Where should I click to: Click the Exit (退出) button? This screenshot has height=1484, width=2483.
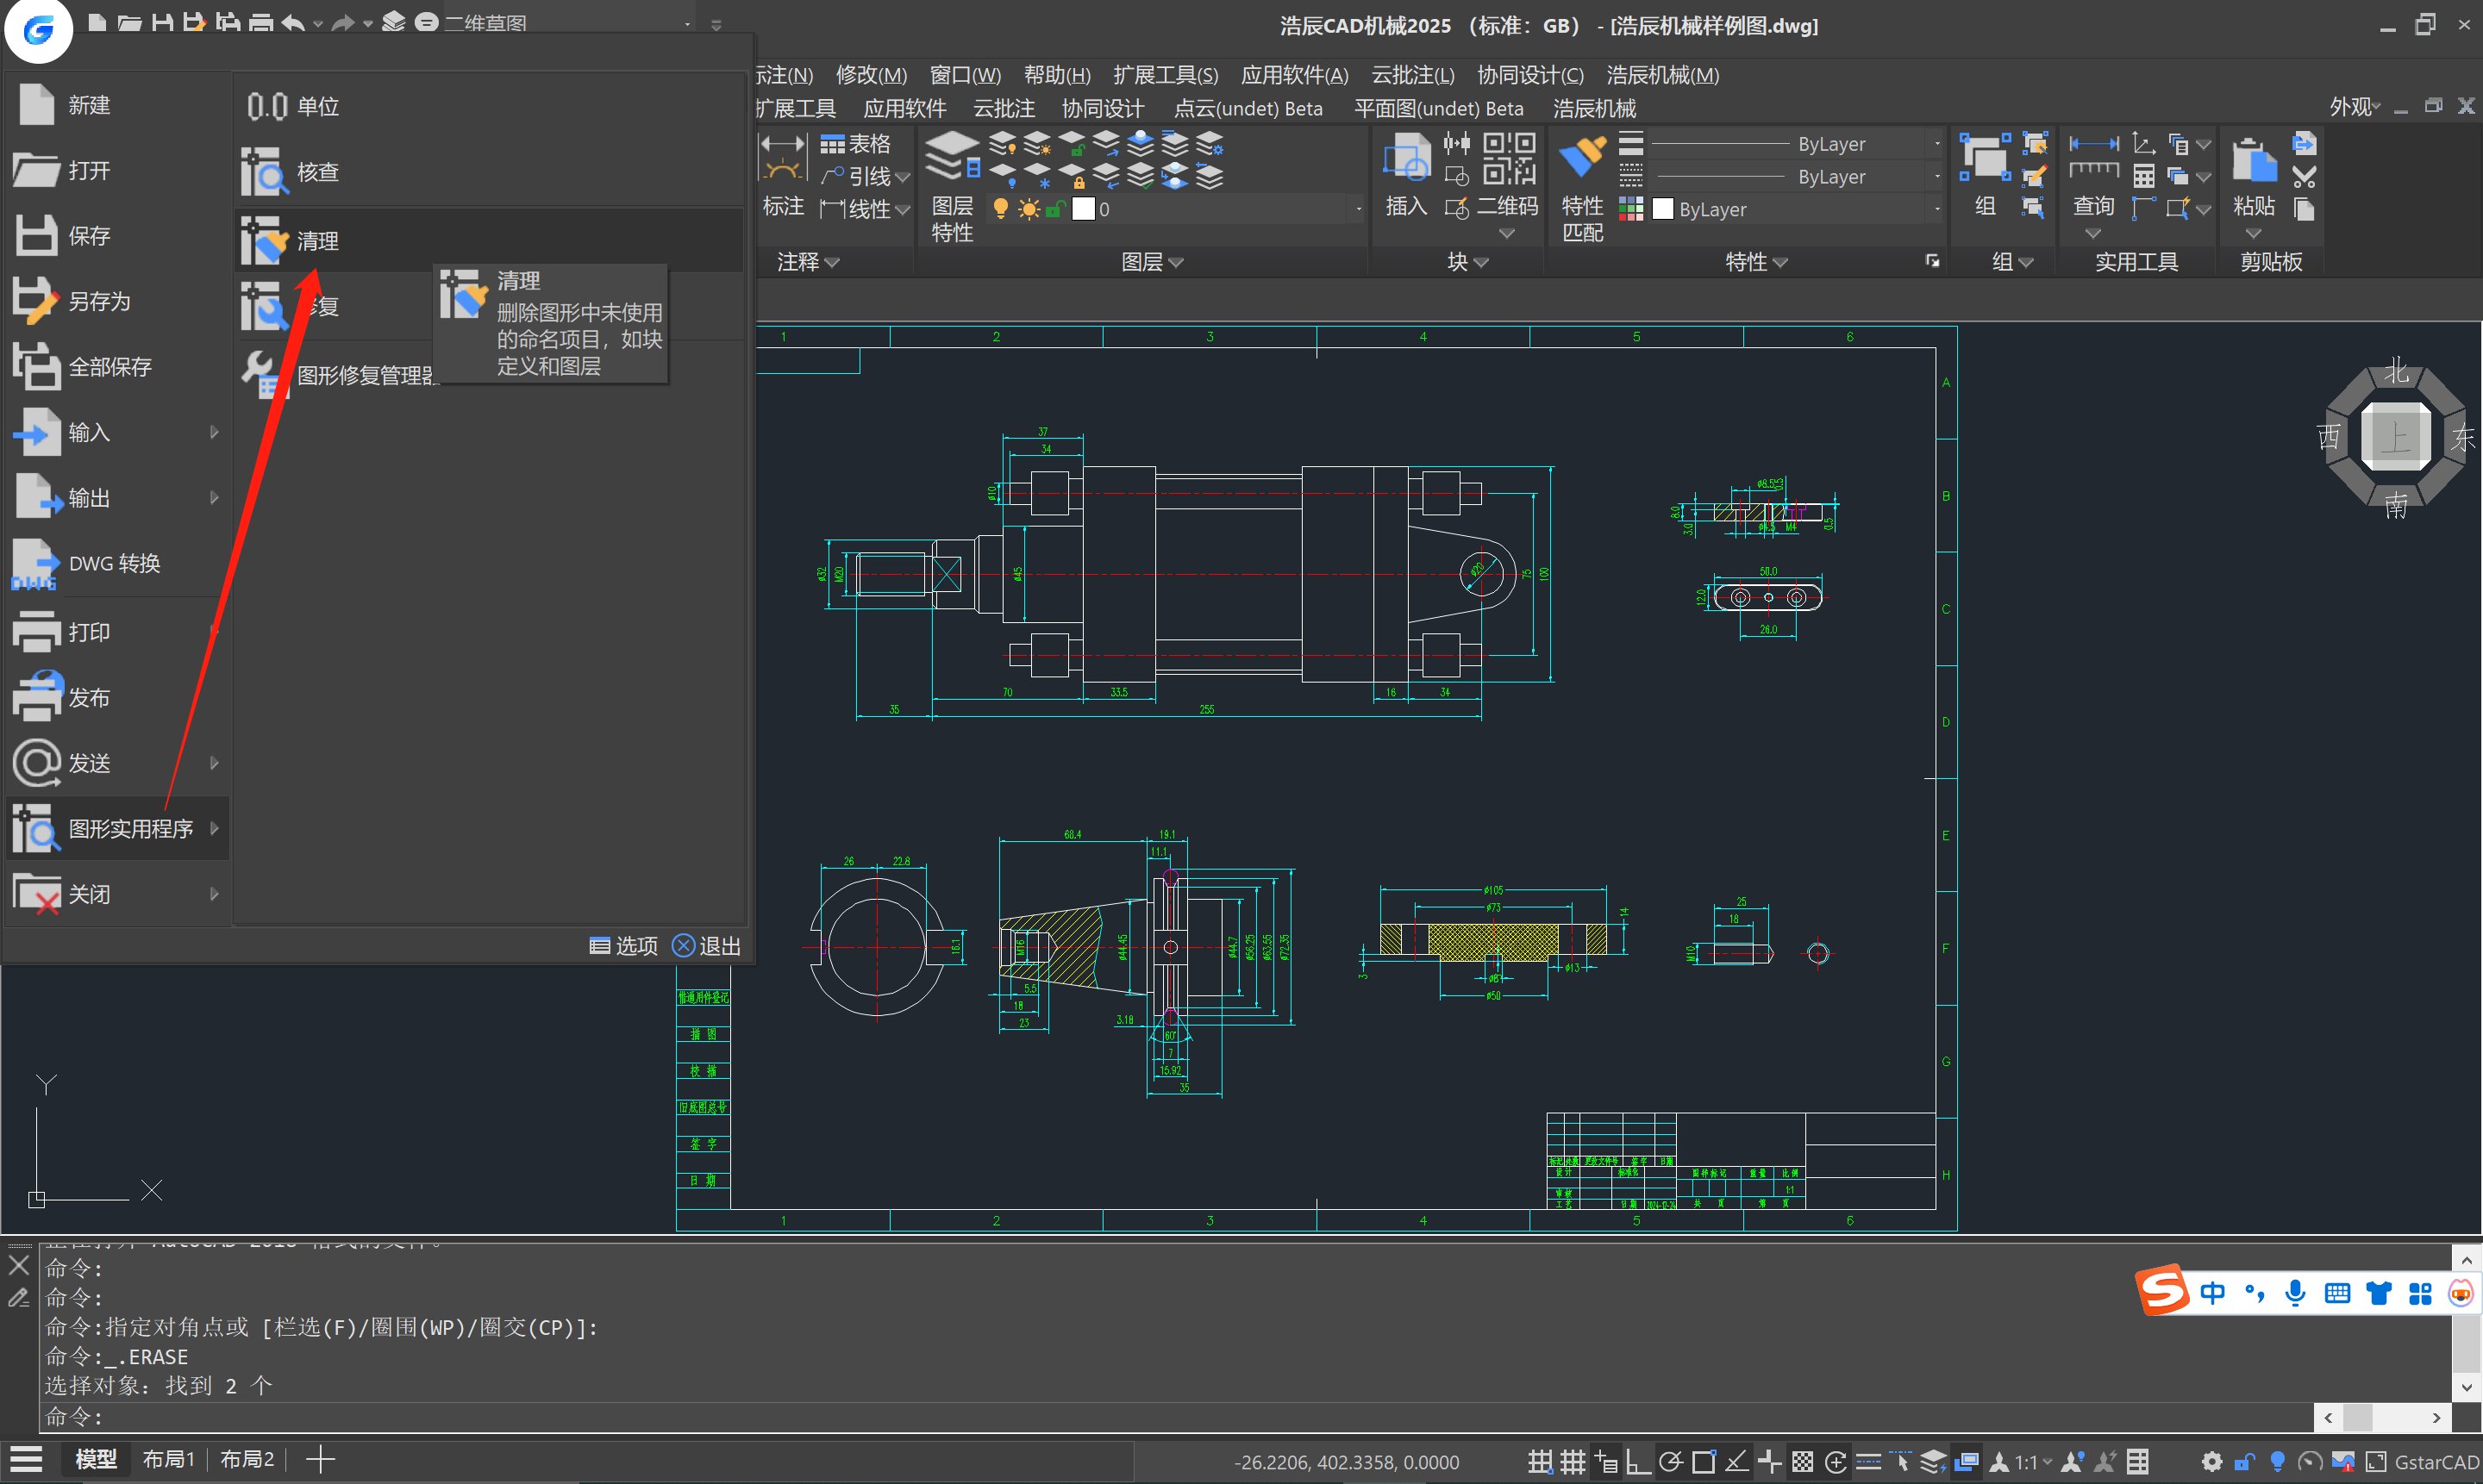coord(706,945)
